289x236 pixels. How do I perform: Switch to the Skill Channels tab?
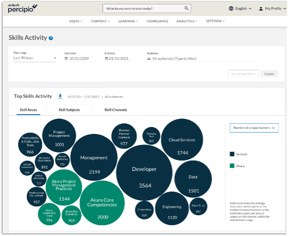[116, 110]
